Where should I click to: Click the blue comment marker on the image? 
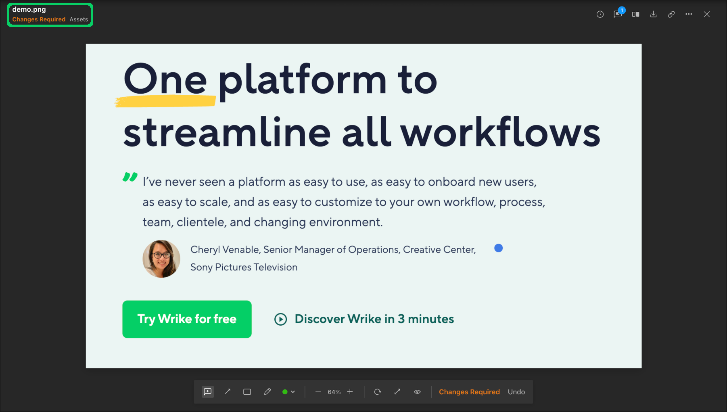499,248
